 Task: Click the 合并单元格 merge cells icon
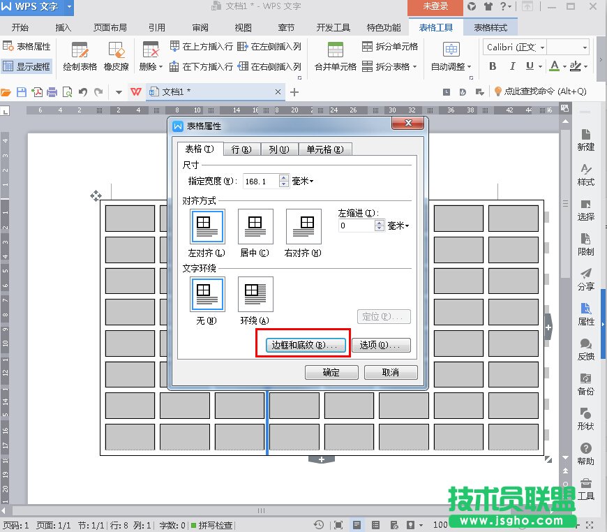coord(335,57)
